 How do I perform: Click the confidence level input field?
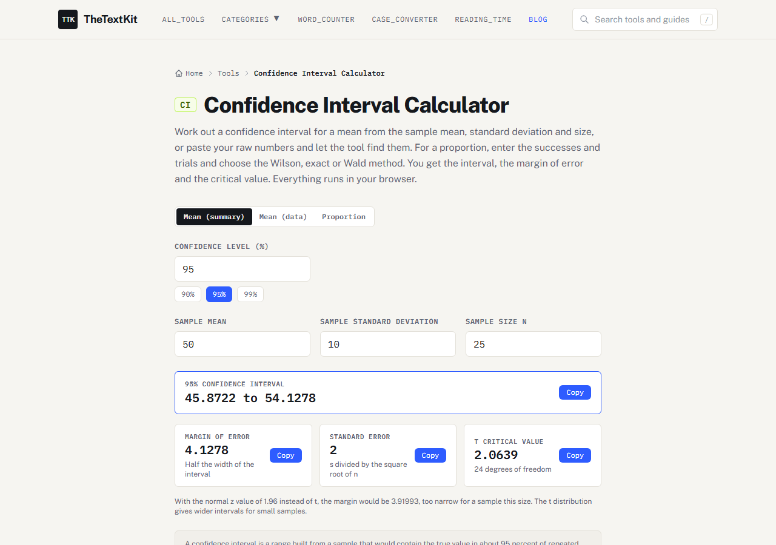[x=242, y=269]
